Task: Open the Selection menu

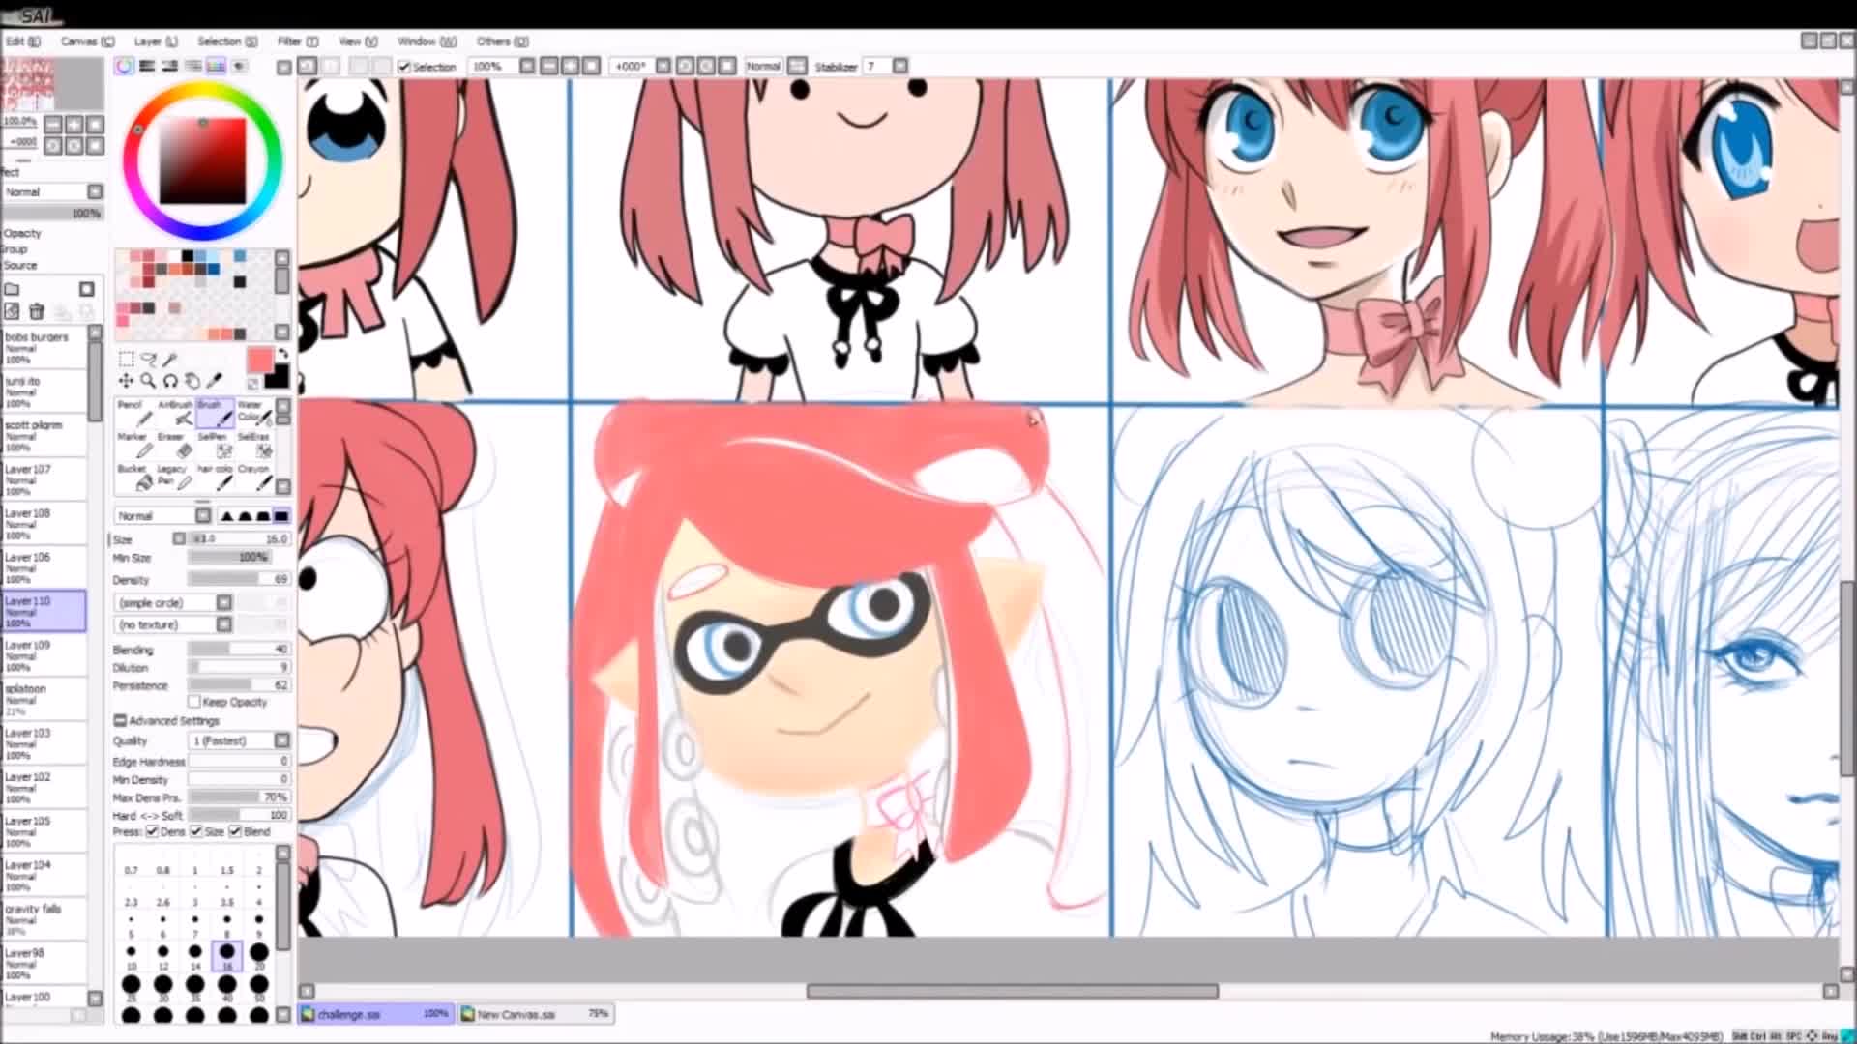Action: coord(227,42)
